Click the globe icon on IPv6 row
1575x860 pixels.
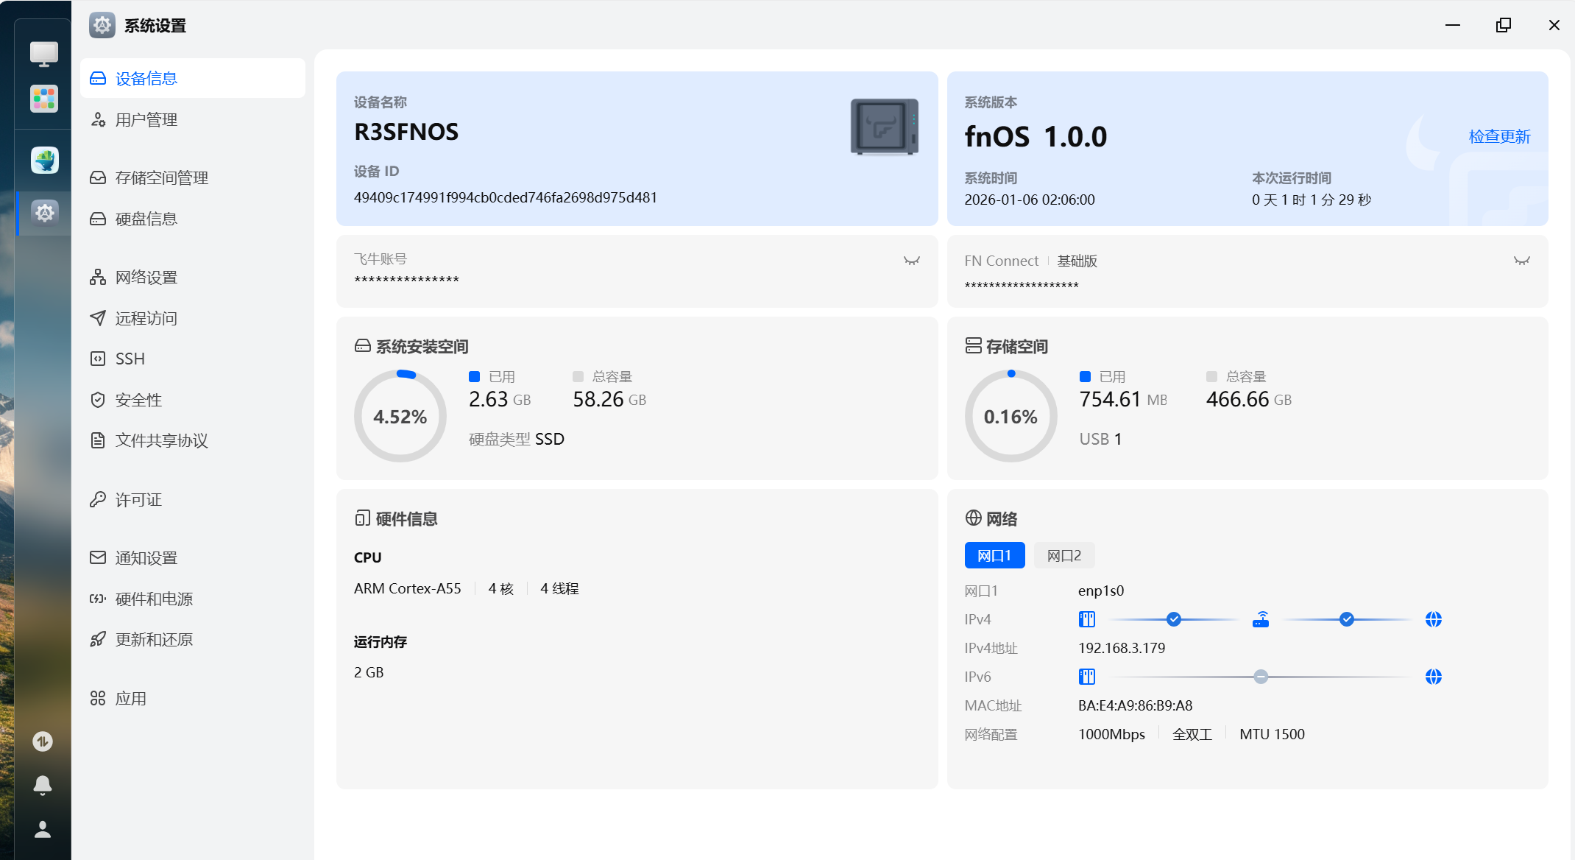click(1433, 677)
